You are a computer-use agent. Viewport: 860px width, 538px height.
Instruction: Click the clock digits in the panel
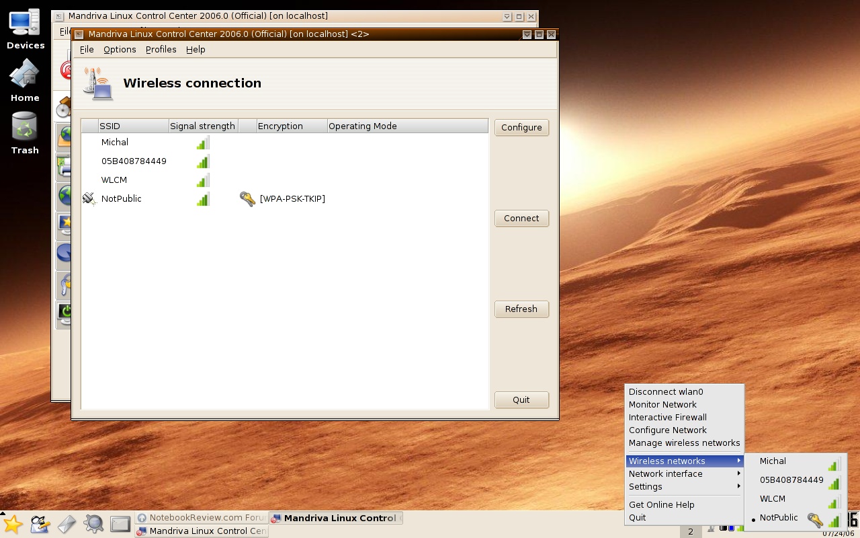coord(853,520)
